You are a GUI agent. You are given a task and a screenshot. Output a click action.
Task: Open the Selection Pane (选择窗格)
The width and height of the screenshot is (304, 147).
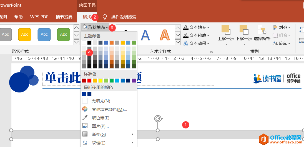[x=262, y=30]
